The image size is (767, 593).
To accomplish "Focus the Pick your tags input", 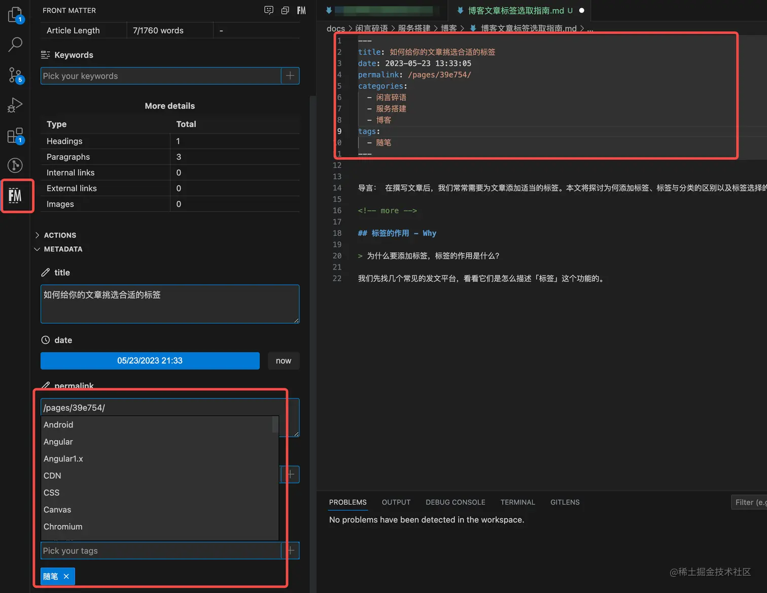I will [x=161, y=550].
